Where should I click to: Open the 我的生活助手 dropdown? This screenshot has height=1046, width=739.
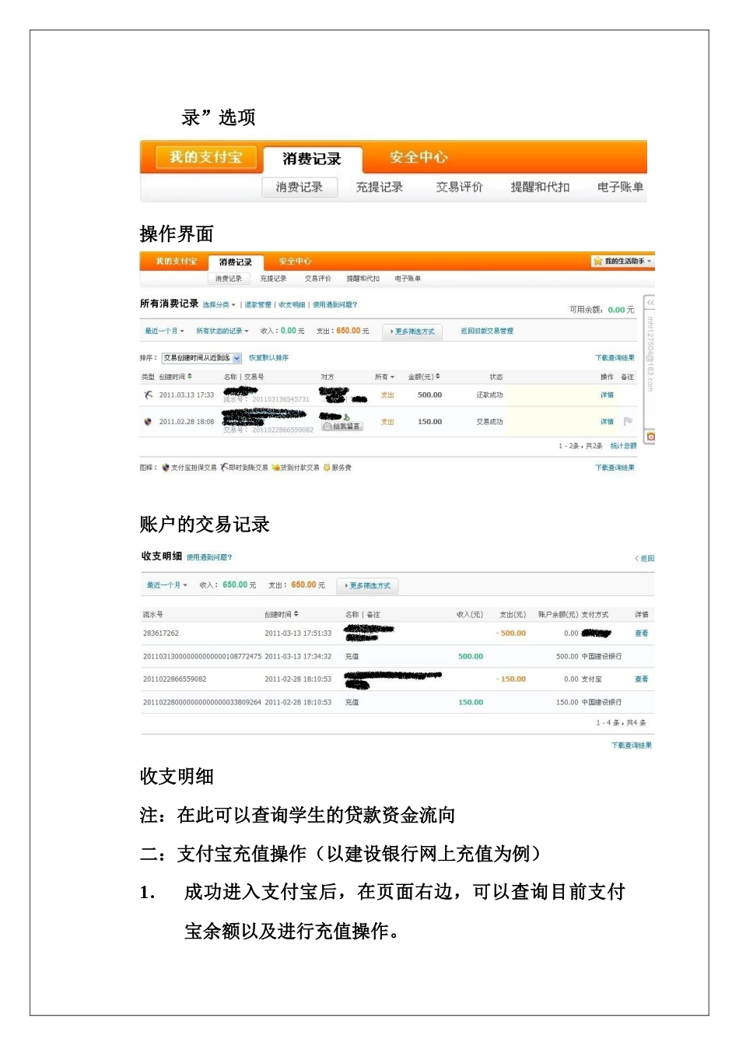[622, 261]
